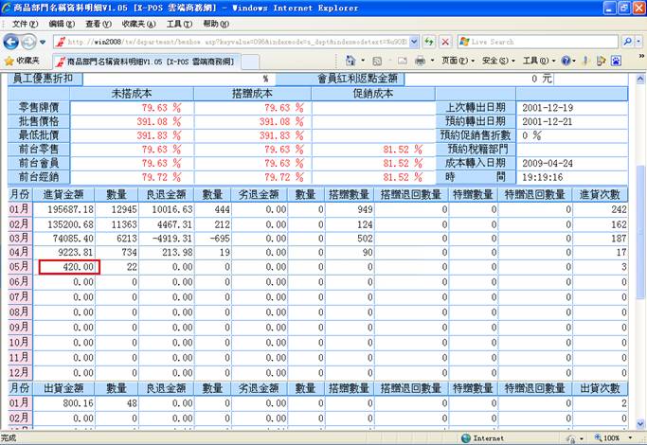Open the 安全(S) dropdown menu
The height and width of the screenshot is (445, 647).
pos(497,61)
